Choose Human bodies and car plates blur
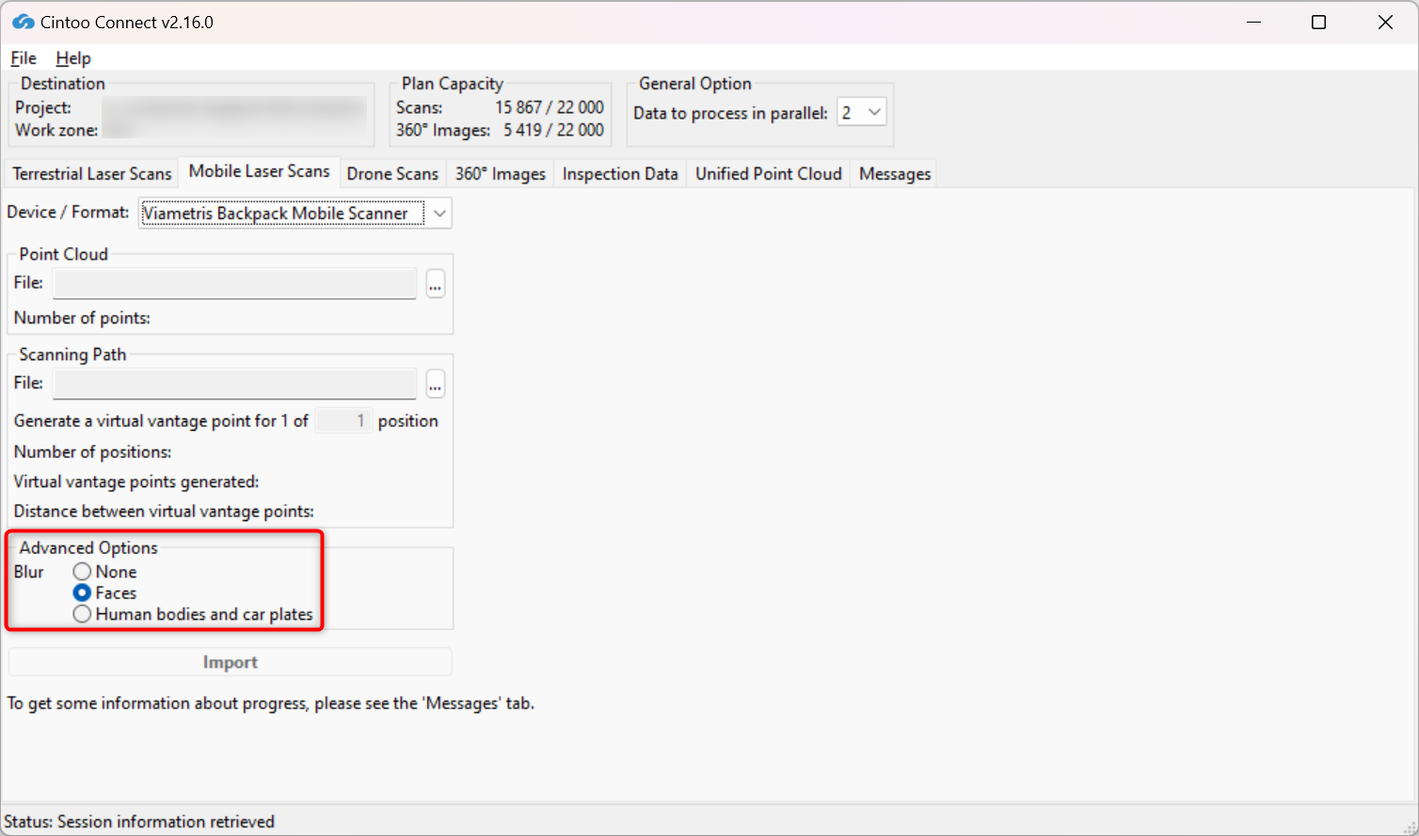 [x=193, y=614]
